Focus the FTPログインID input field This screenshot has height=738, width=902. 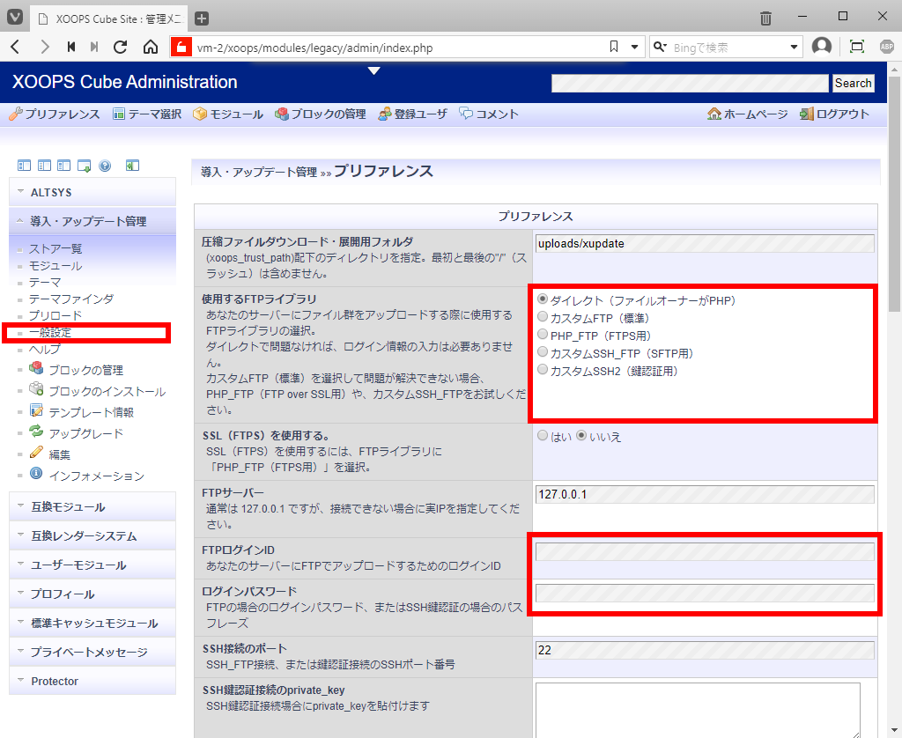point(705,551)
